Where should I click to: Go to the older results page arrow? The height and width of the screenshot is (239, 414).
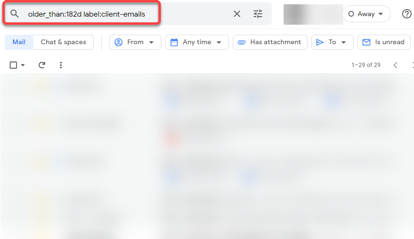[x=414, y=65]
